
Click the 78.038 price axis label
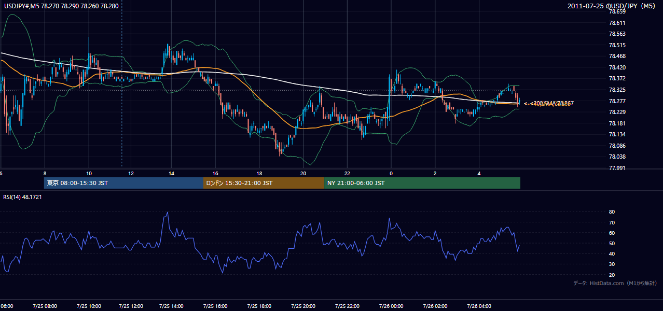617,157
